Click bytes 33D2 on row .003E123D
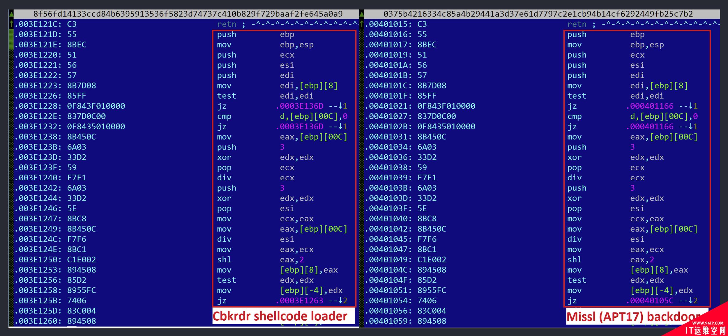The width and height of the screenshot is (728, 336). (77, 157)
